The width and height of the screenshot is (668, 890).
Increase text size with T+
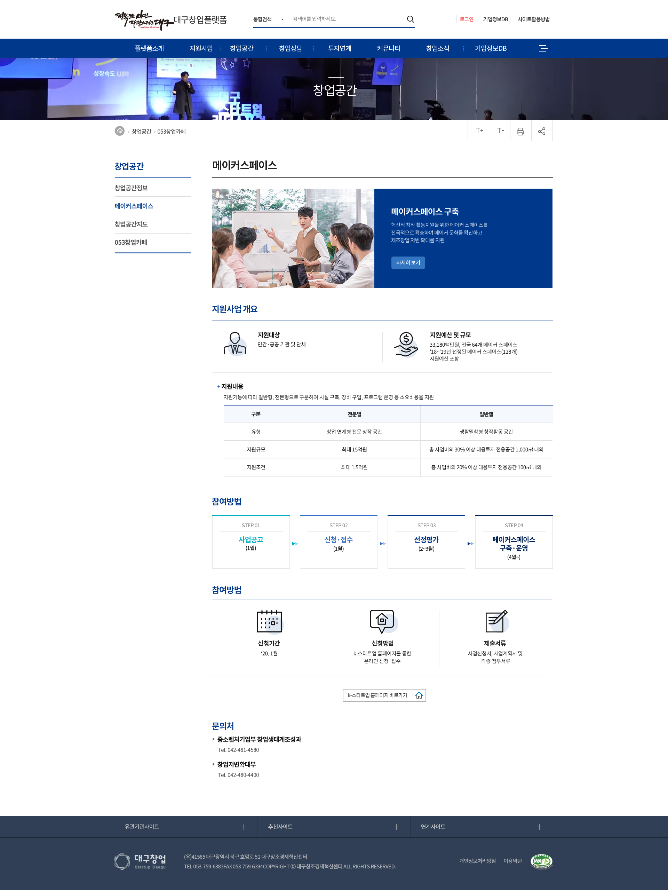click(x=479, y=131)
